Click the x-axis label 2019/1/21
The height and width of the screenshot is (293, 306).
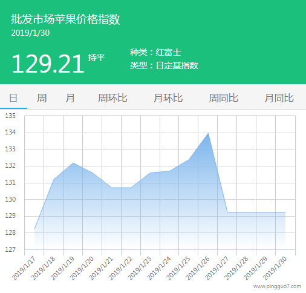101,268
